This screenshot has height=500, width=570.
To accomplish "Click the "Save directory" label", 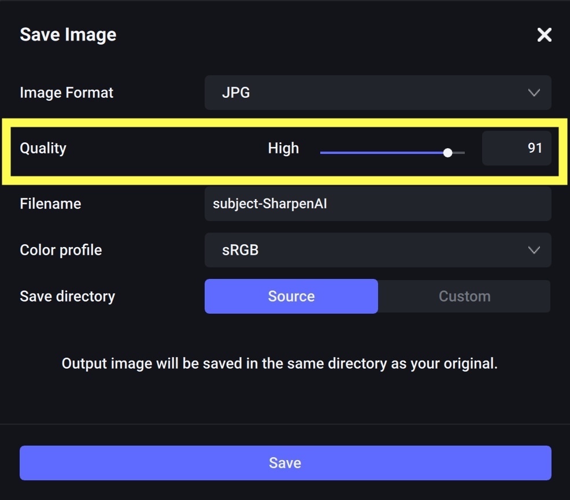I will tap(67, 296).
